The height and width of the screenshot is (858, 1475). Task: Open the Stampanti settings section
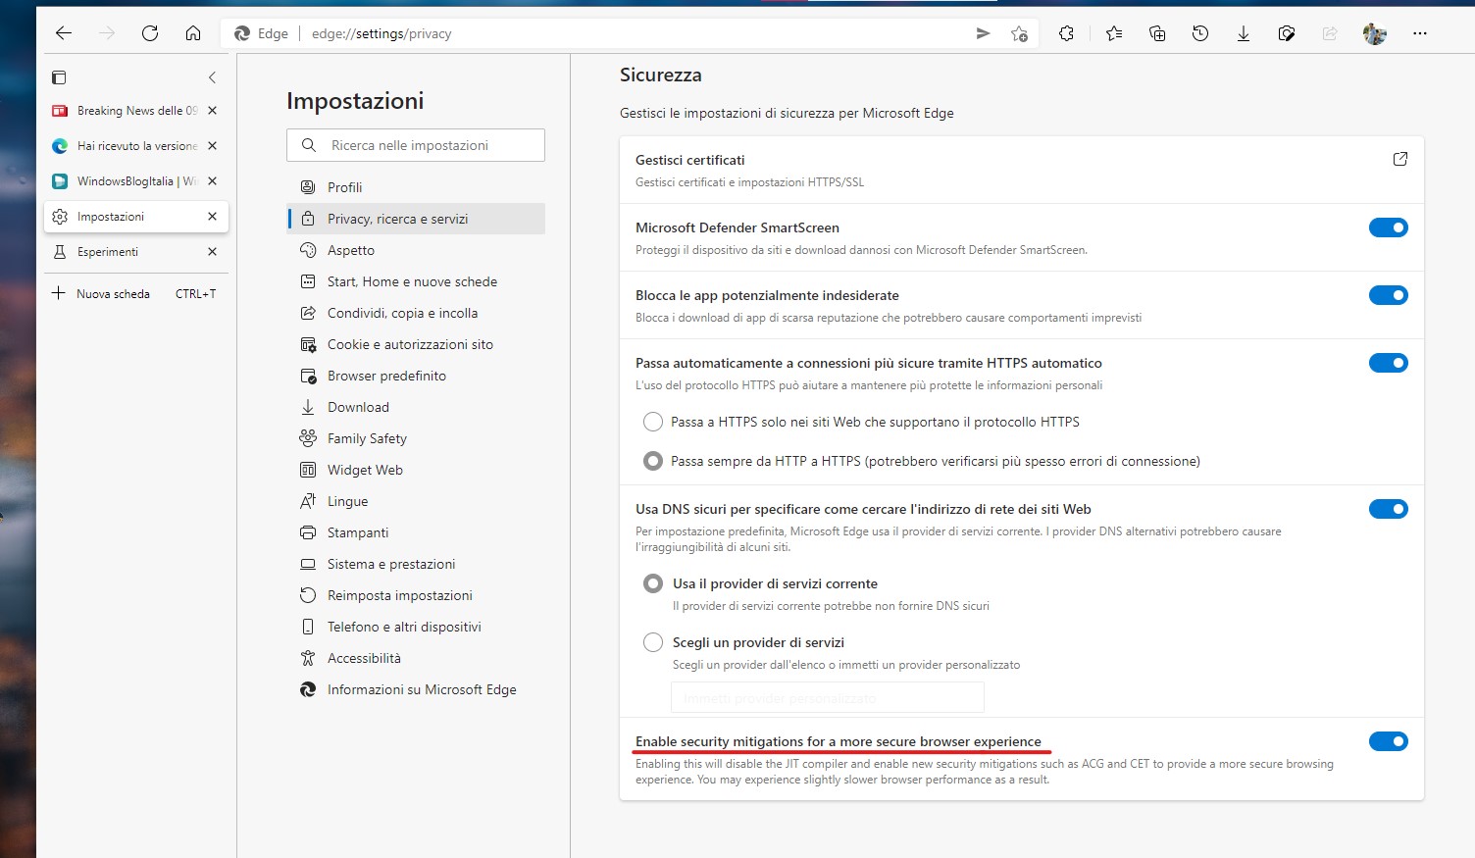point(416,532)
